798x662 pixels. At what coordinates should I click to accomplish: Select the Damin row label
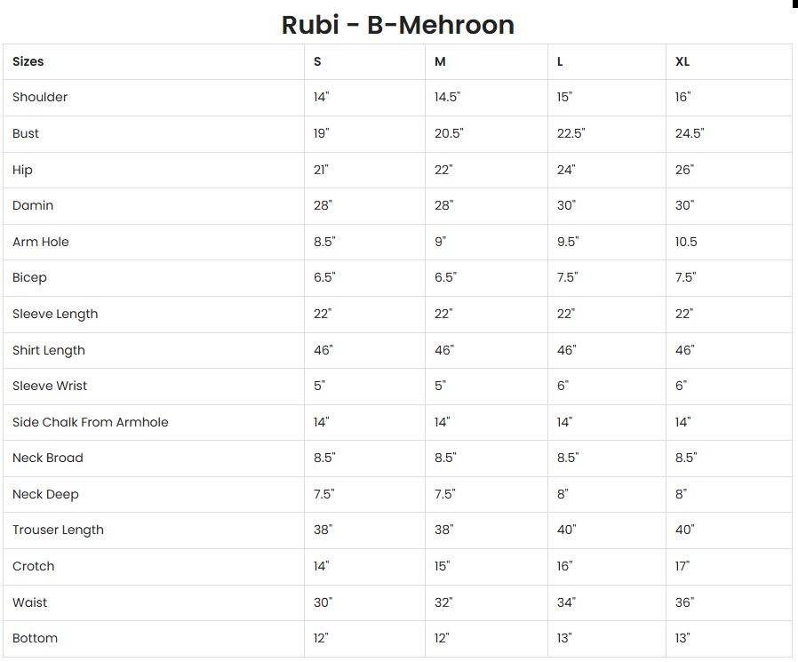[33, 205]
